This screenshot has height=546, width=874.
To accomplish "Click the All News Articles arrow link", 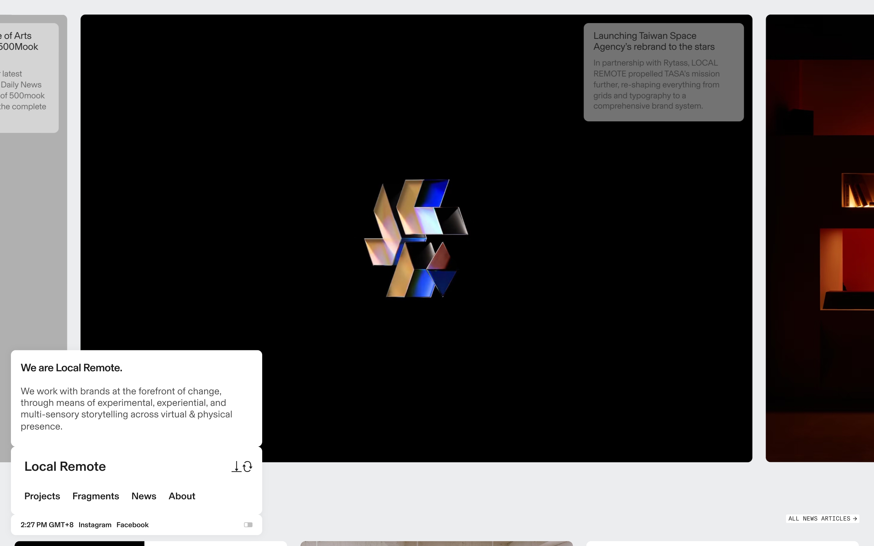I will coord(822,519).
